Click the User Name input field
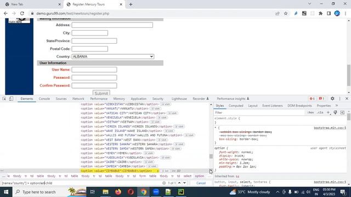Viewport: 351px width, 197px height. tap(94, 69)
